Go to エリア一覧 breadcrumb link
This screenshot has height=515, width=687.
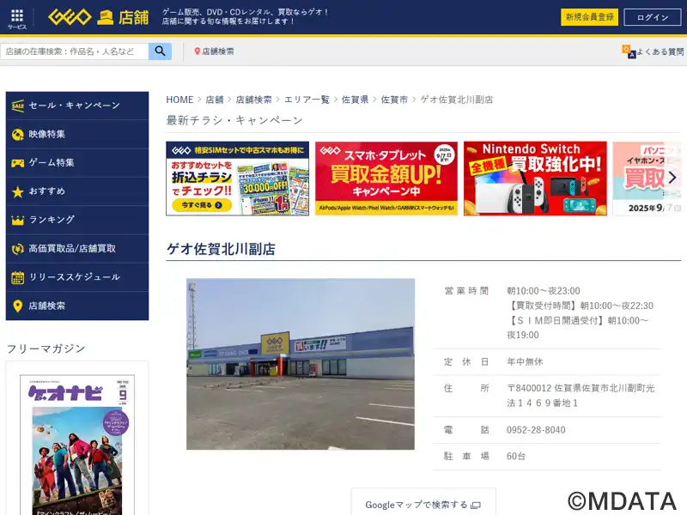[307, 100]
